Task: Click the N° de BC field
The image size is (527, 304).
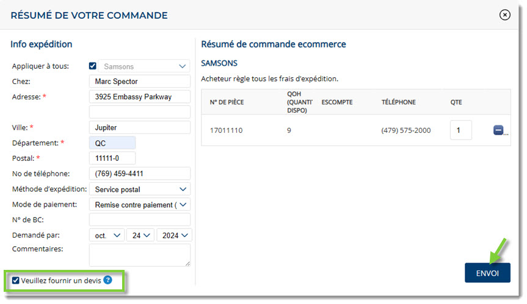Action: point(140,220)
